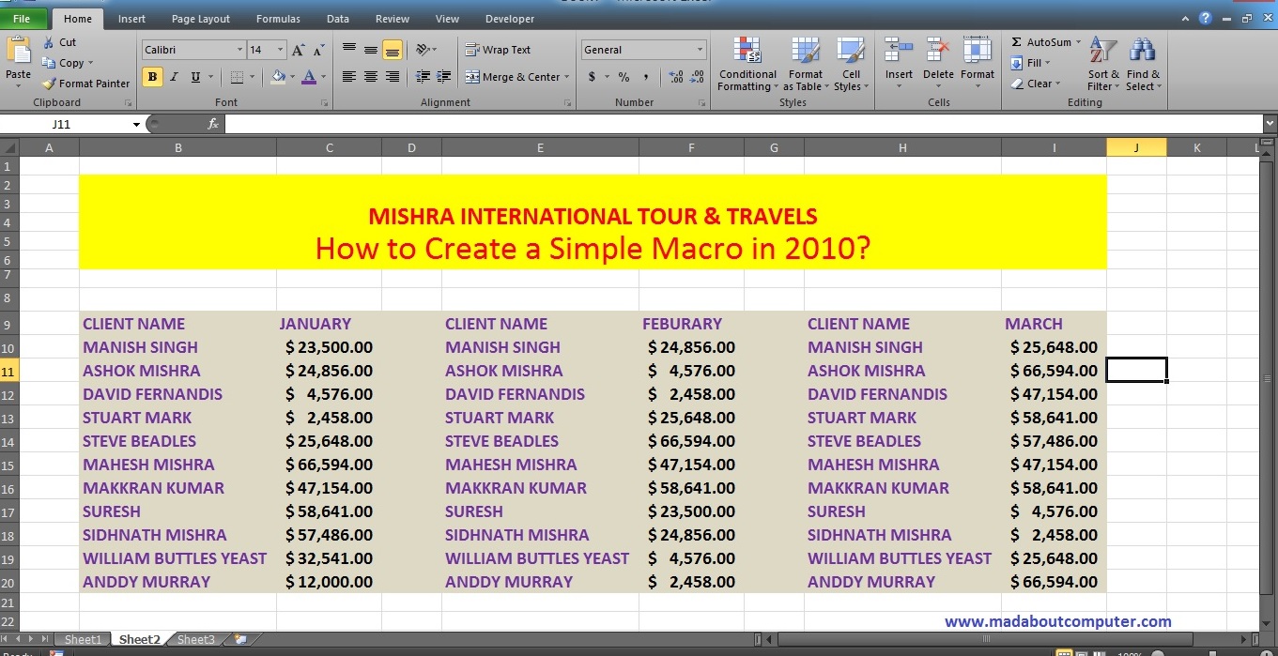Switch to the Page Layout tab

coord(200,18)
